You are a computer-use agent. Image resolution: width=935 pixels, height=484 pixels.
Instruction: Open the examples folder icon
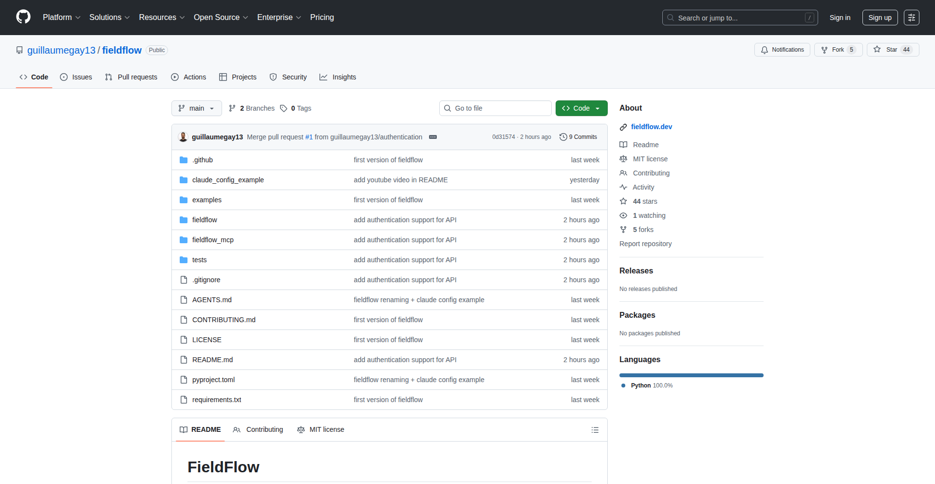184,200
